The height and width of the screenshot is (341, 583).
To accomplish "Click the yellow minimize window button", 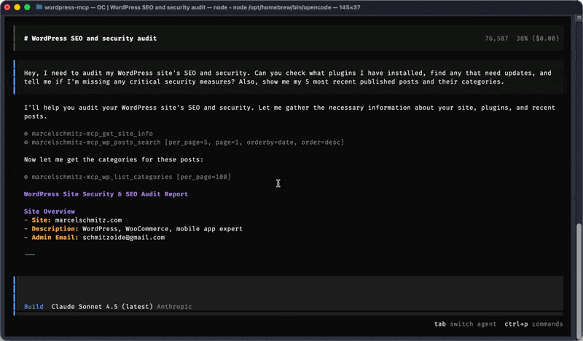I will pyautogui.click(x=17, y=7).
